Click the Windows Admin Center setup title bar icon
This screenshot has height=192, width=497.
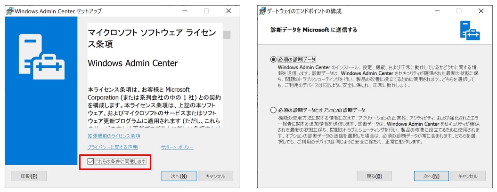tap(9, 10)
